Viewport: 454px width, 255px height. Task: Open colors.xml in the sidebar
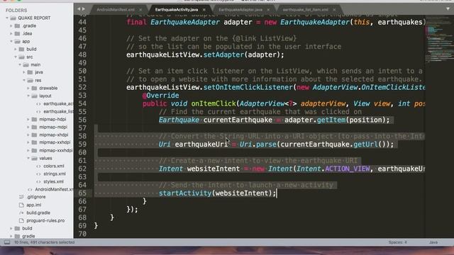coord(54,166)
